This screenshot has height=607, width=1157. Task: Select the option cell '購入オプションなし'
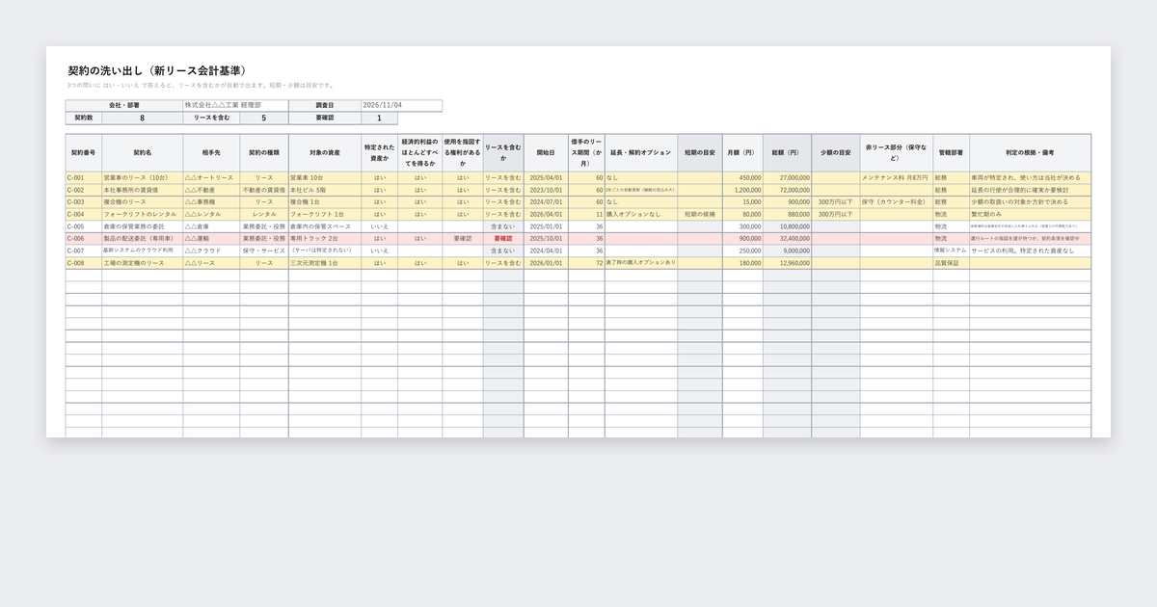tap(641, 214)
